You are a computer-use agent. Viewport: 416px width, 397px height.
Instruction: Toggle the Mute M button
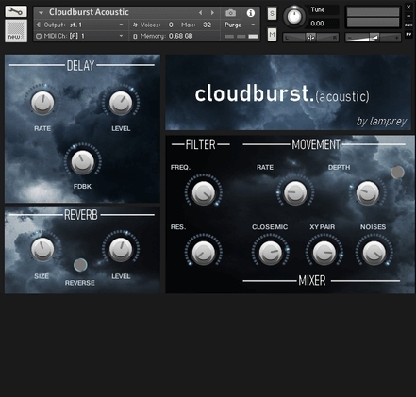[x=272, y=34]
